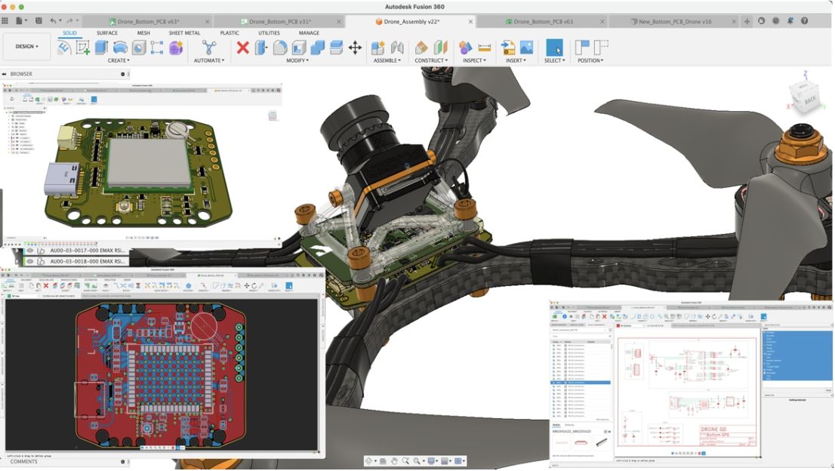Select the Move/Copy tool in Modify group
Screen dimensions: 835x471
coord(354,46)
